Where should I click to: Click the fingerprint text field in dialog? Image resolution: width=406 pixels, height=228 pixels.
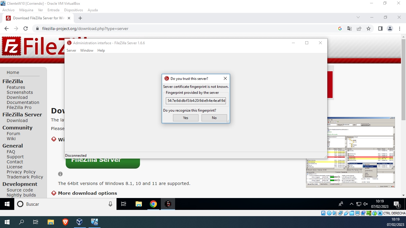(x=196, y=101)
